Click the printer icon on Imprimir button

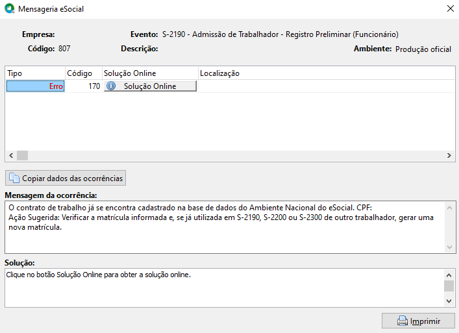tap(403, 321)
